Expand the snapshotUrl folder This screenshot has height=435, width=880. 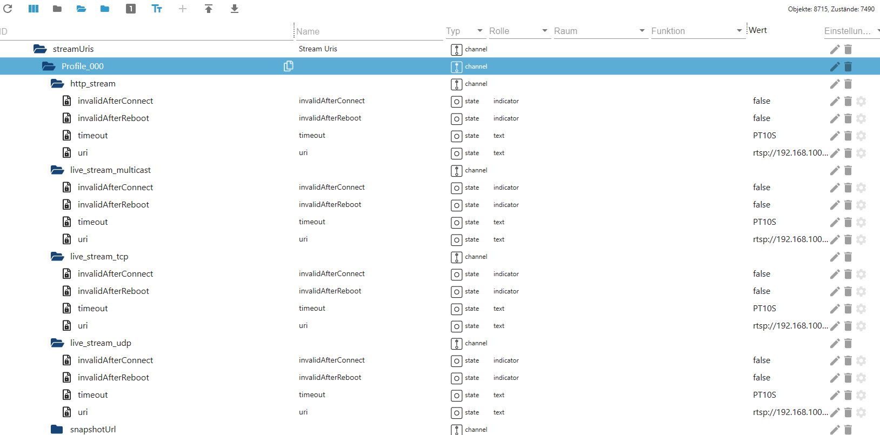coord(57,429)
